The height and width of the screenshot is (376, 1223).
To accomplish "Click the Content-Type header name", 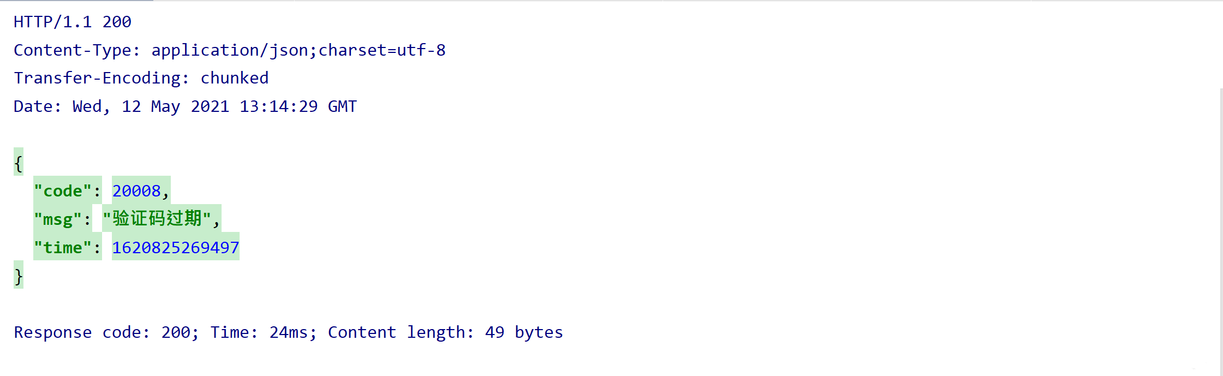I will coord(73,50).
